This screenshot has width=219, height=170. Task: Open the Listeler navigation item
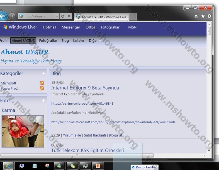[79, 40]
